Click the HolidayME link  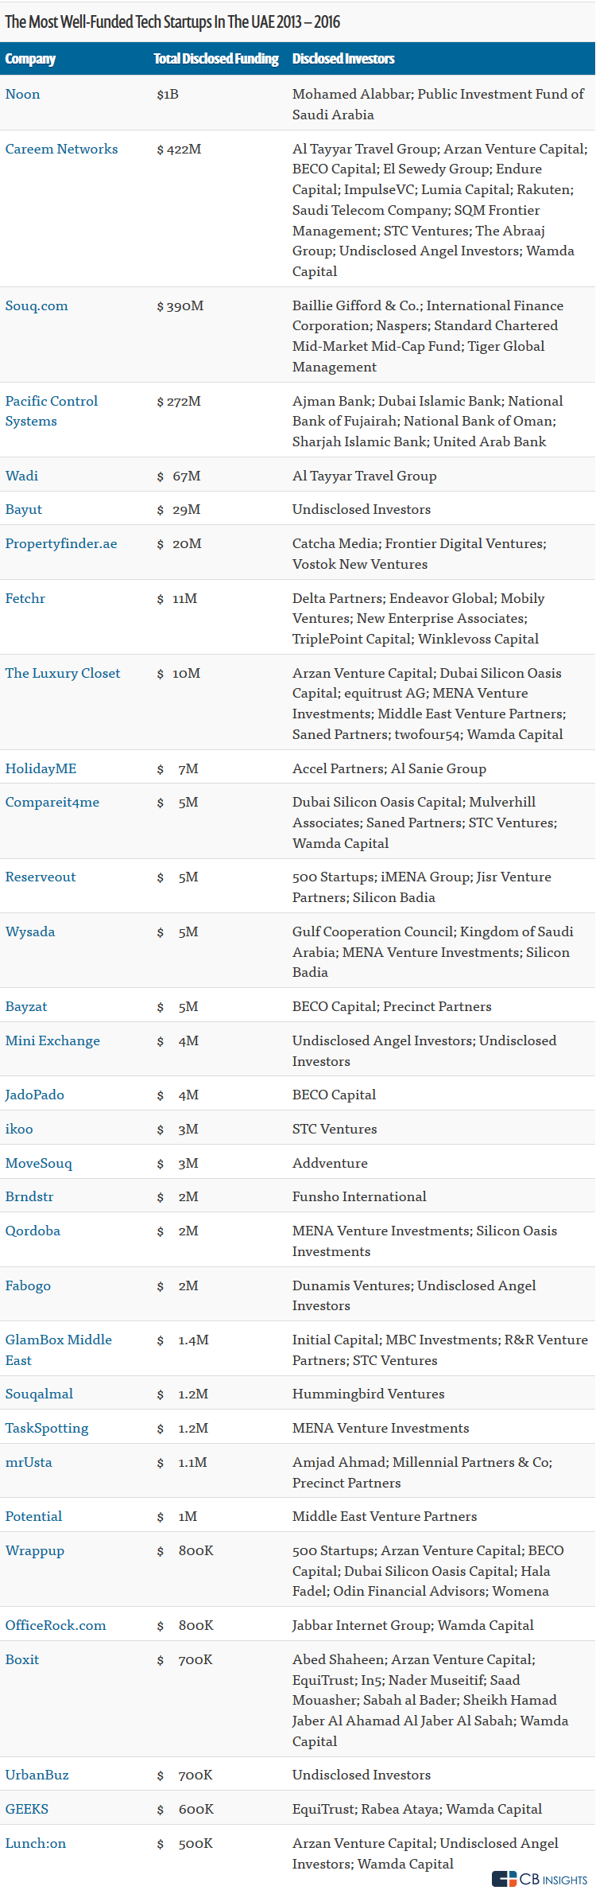pos(41,768)
